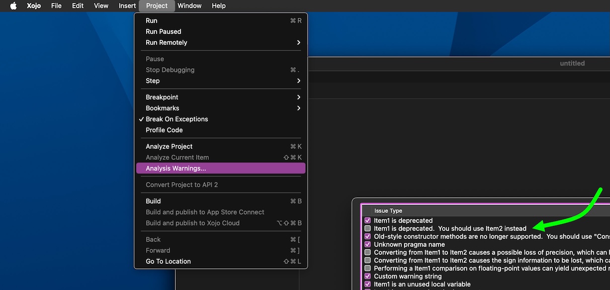
Task: Select Profile Code in the menu
Action: tap(221, 130)
